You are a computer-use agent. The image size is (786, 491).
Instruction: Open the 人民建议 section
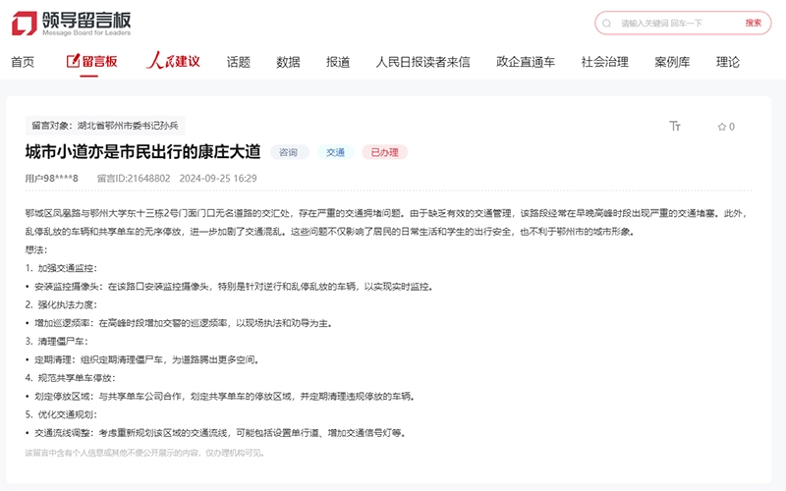point(173,61)
